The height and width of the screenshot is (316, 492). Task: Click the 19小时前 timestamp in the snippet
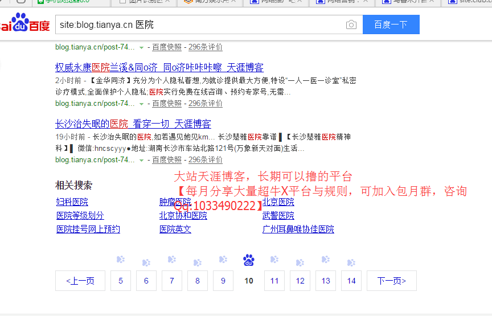click(70, 137)
